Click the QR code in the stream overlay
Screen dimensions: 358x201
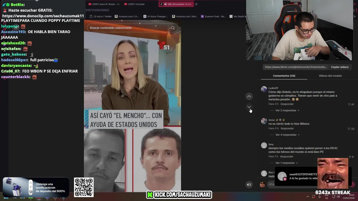point(84,187)
